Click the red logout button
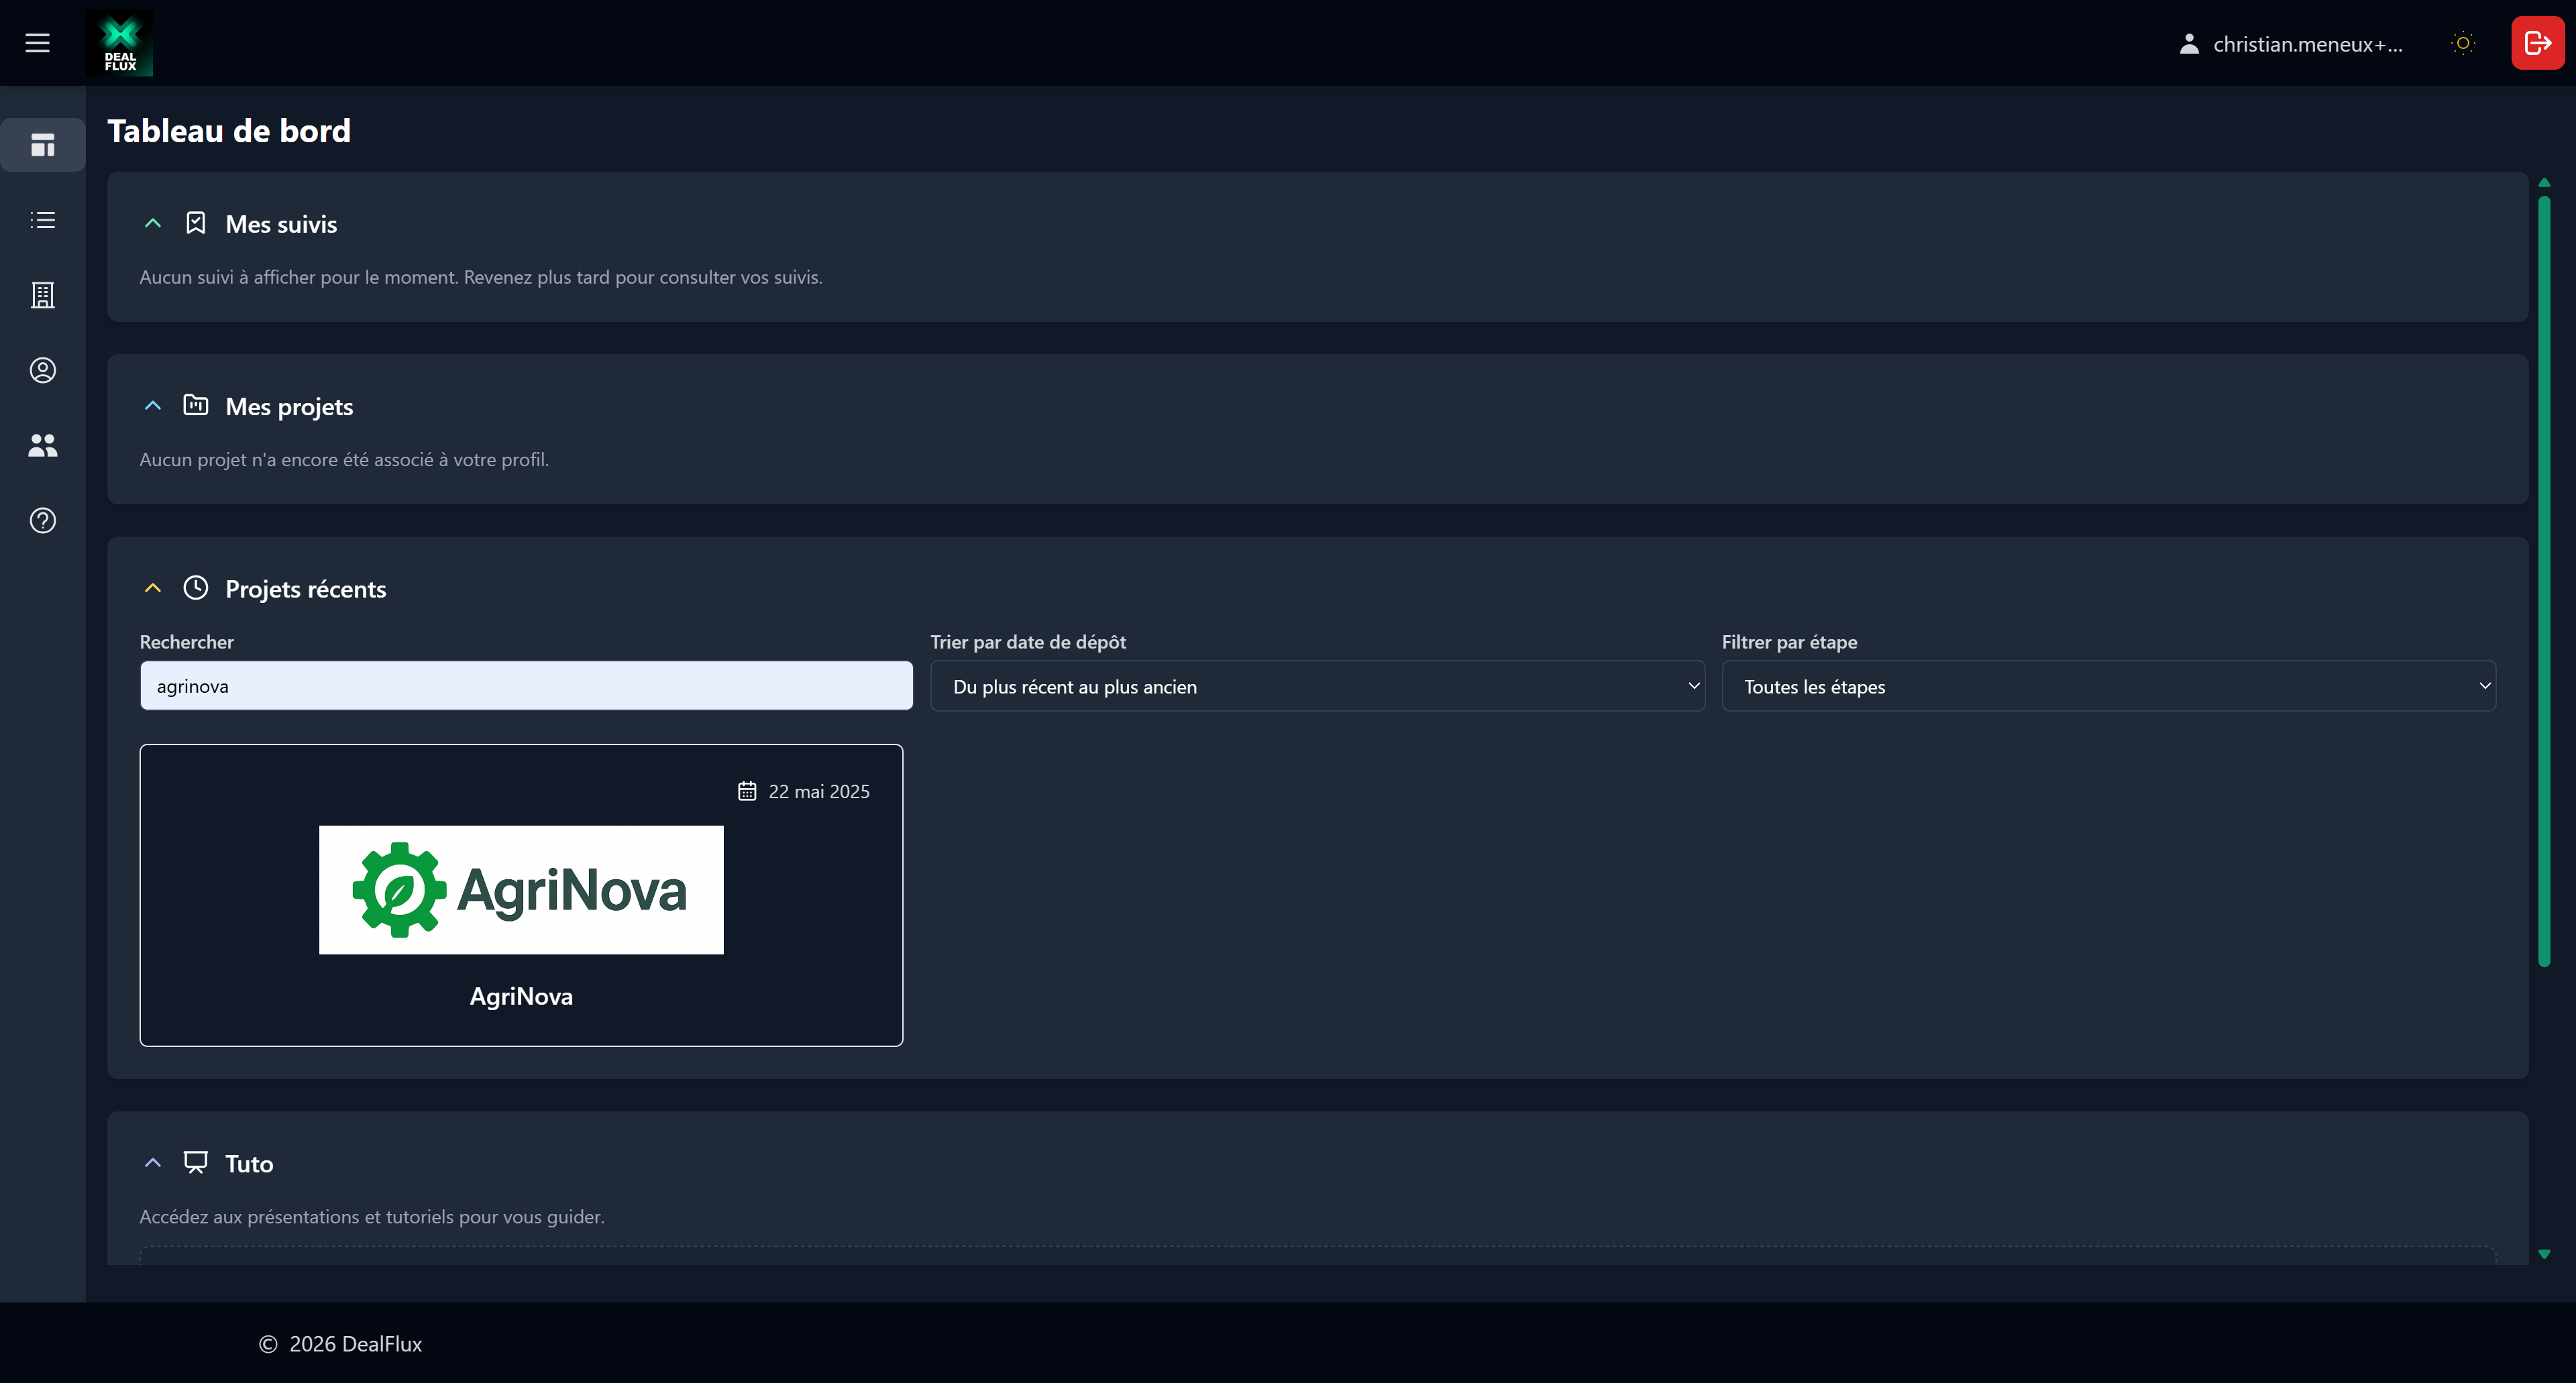The image size is (2576, 1383). [x=2537, y=43]
